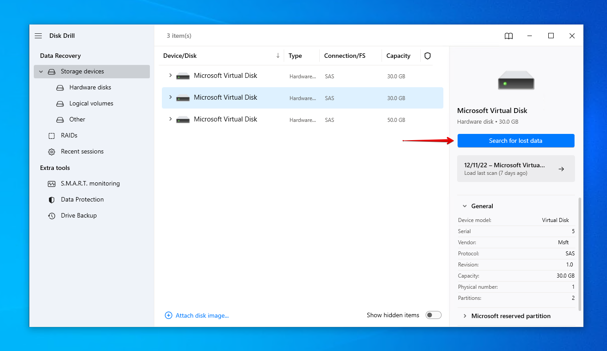This screenshot has height=351, width=607.
Task: Click Vendor value Msft
Action: 563,242
